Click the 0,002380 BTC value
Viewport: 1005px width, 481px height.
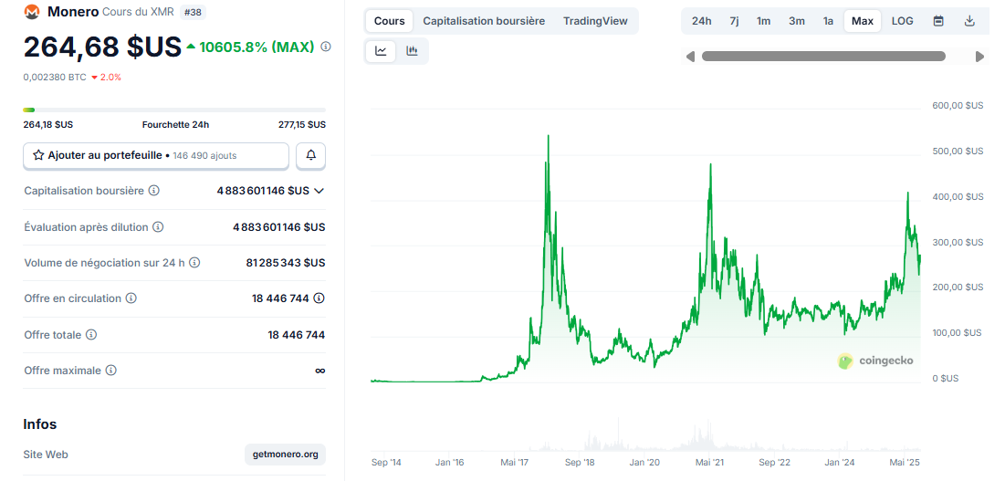tap(55, 78)
